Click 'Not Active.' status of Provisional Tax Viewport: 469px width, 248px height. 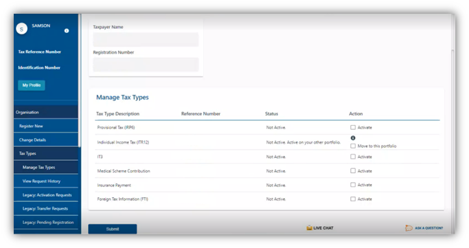click(276, 128)
